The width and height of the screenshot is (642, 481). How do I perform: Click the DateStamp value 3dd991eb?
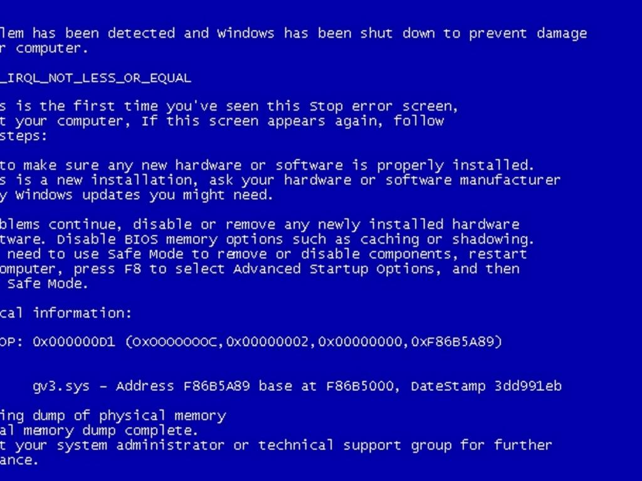point(528,386)
